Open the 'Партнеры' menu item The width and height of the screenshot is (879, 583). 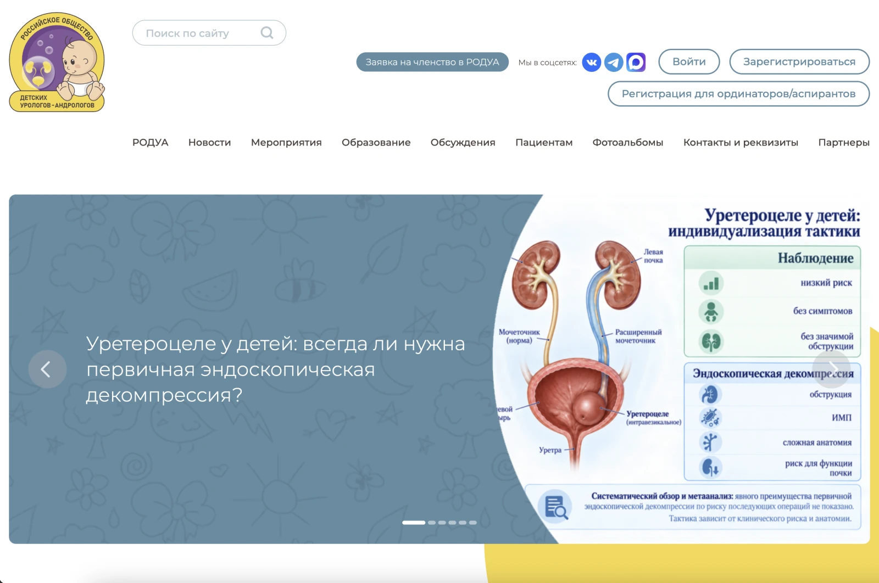pyautogui.click(x=844, y=142)
